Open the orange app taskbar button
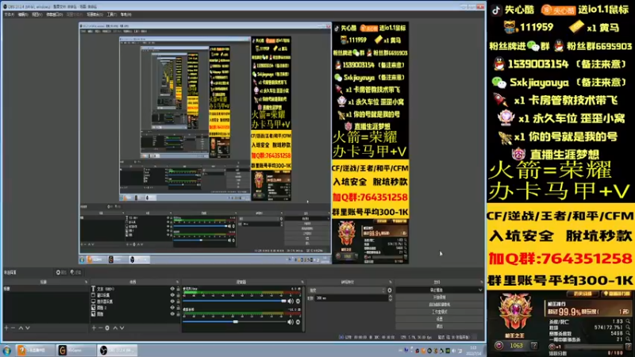This screenshot has width=635, height=357. point(35,351)
